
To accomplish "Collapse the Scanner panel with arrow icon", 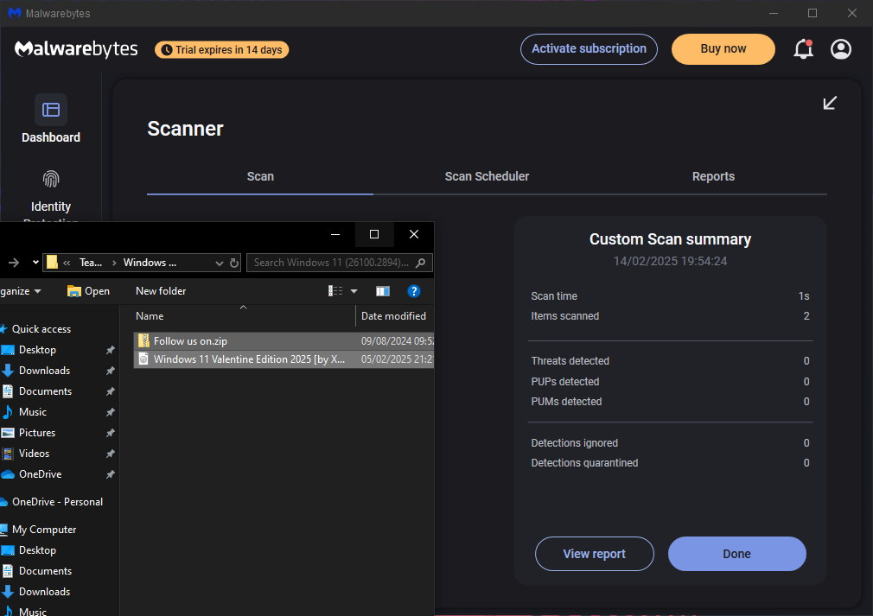I will (x=830, y=103).
